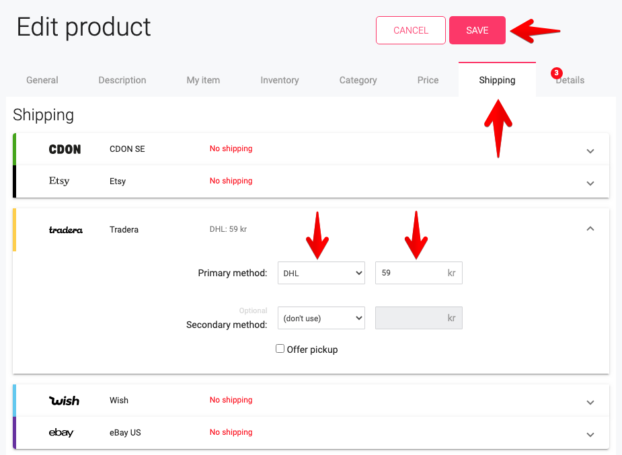Viewport: 622px width, 455px height.
Task: Click the Primary method label
Action: pyautogui.click(x=233, y=273)
